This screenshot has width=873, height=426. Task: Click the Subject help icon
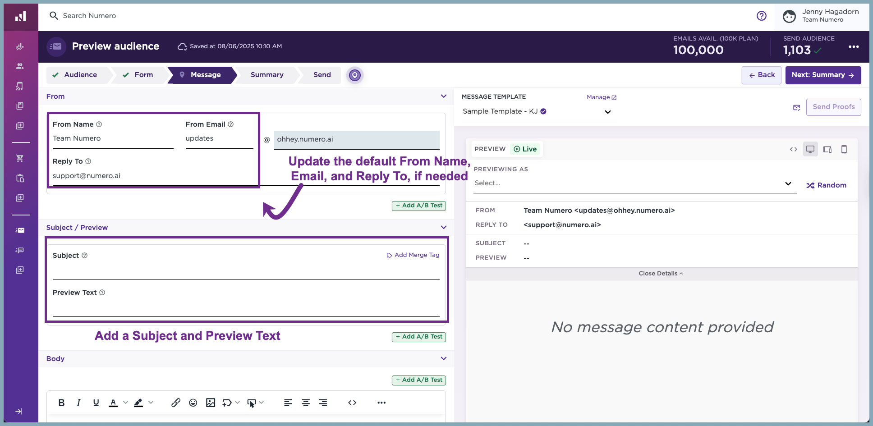pyautogui.click(x=84, y=256)
